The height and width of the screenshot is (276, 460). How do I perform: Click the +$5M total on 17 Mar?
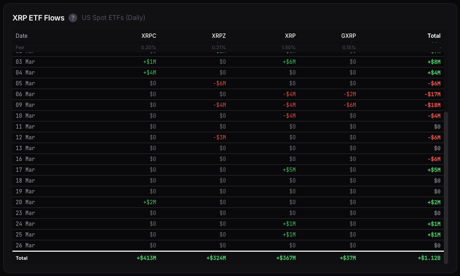coord(434,170)
